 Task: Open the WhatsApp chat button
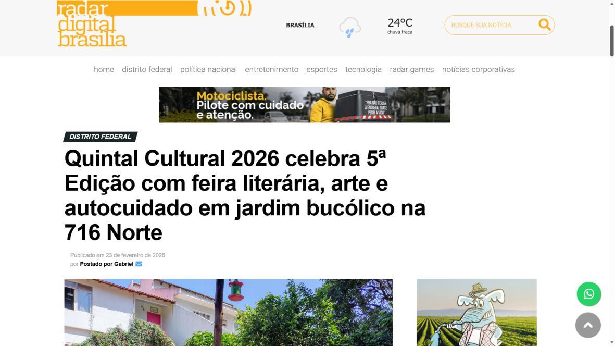point(589,294)
